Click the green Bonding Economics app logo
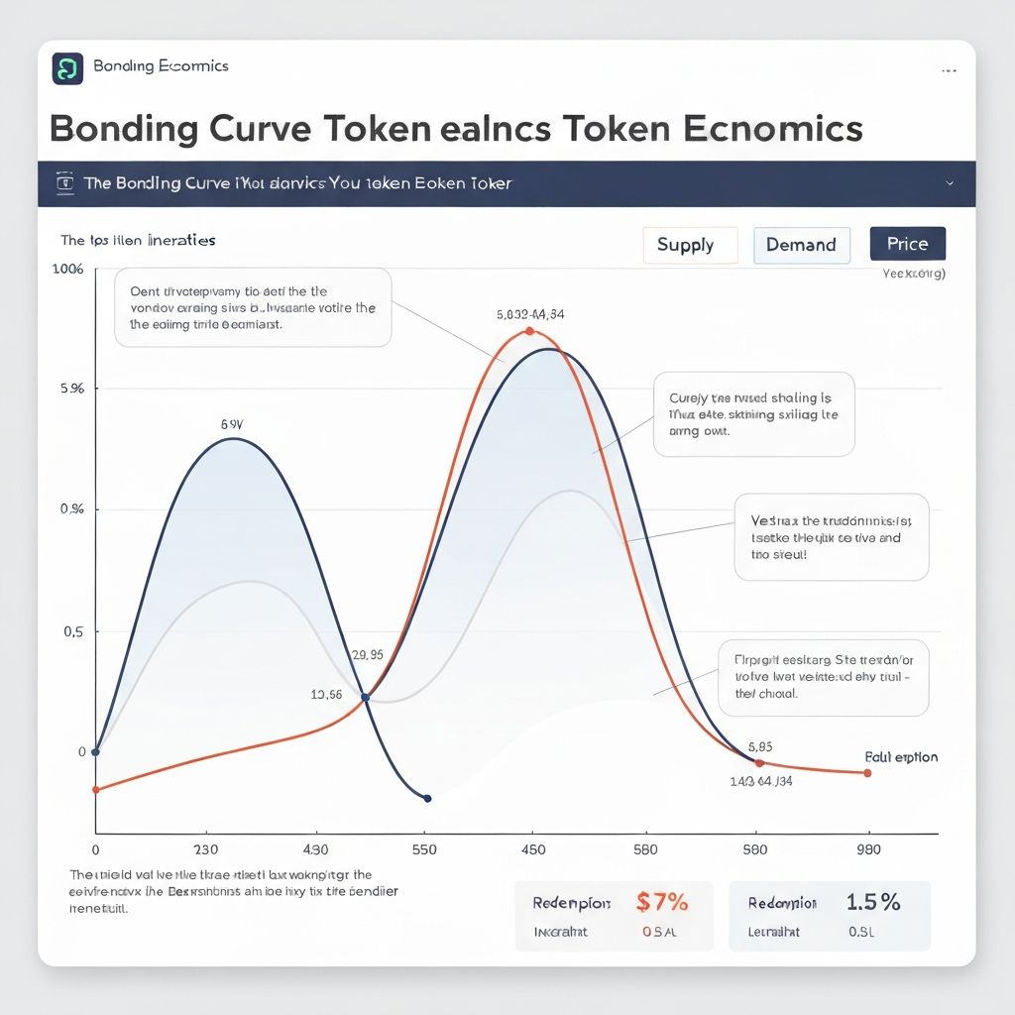The width and height of the screenshot is (1015, 1015). [68, 67]
